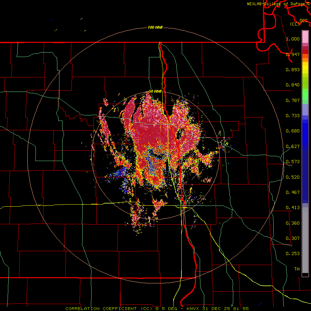Image resolution: width=311 pixels, height=311 pixels.
Task: Click the [CC] legend unit label
Action: pyautogui.click(x=295, y=24)
